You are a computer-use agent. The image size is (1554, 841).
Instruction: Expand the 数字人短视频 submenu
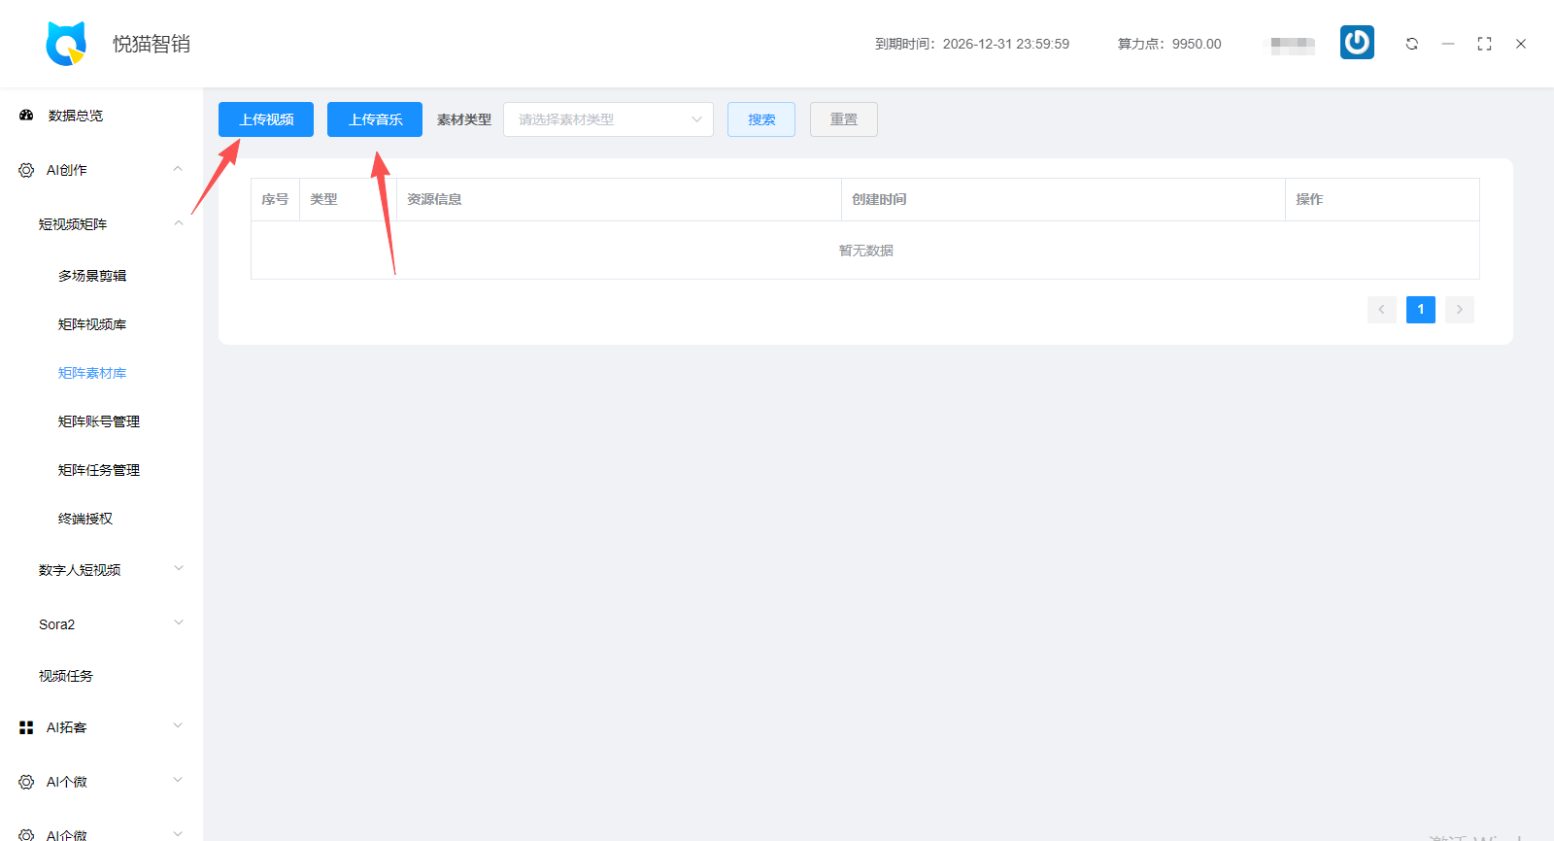coord(178,569)
